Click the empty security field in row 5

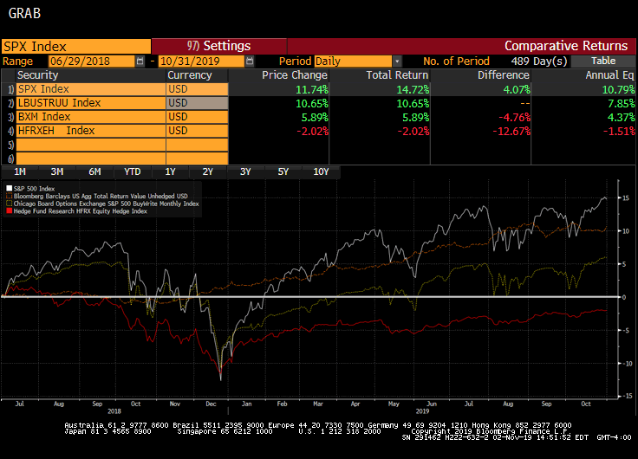91,145
